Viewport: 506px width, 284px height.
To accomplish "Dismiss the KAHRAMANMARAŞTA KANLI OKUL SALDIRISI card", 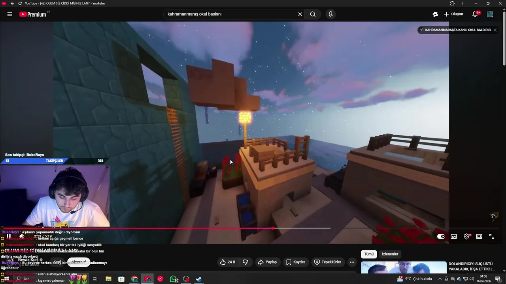I will coord(495,30).
